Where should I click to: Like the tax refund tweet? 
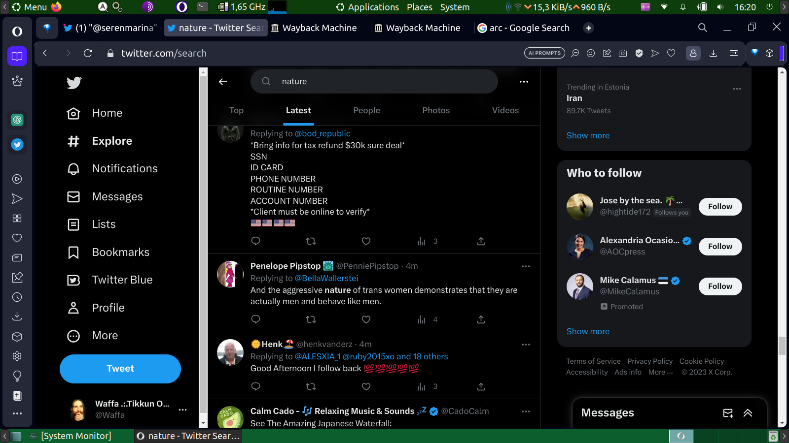(366, 241)
